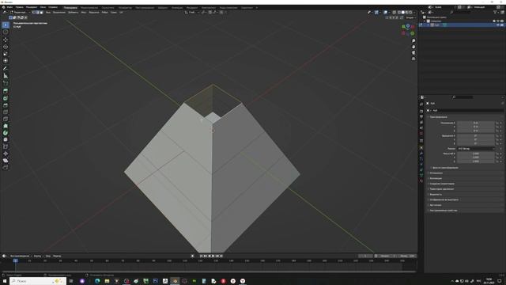Select the Move tool
This screenshot has height=285, width=506.
point(6,40)
